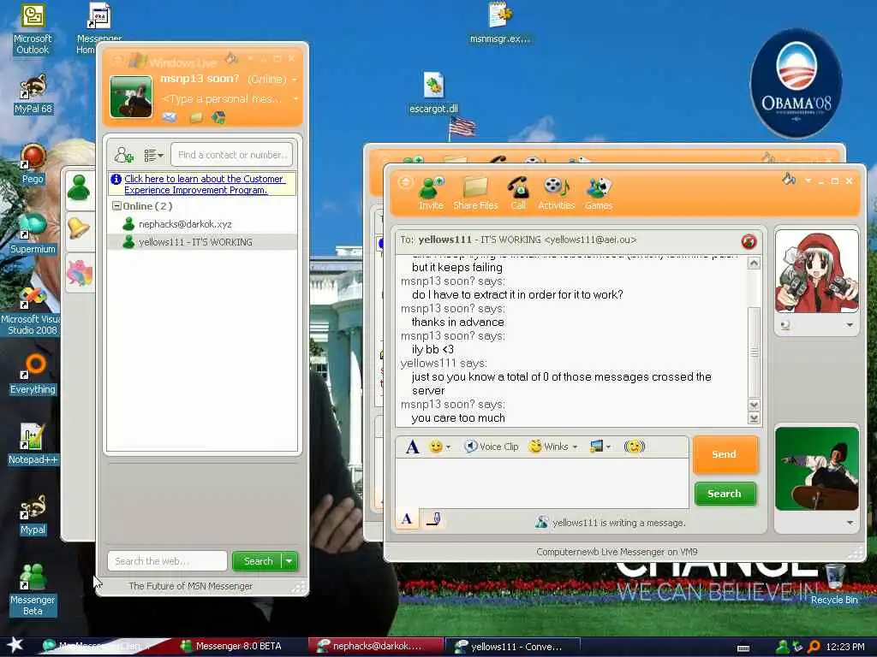
Task: Open the show menu arrow in conversation title bar
Action: point(808,181)
